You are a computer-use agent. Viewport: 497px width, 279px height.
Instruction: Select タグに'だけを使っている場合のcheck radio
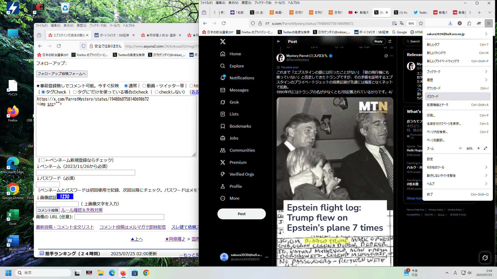coord(75,92)
